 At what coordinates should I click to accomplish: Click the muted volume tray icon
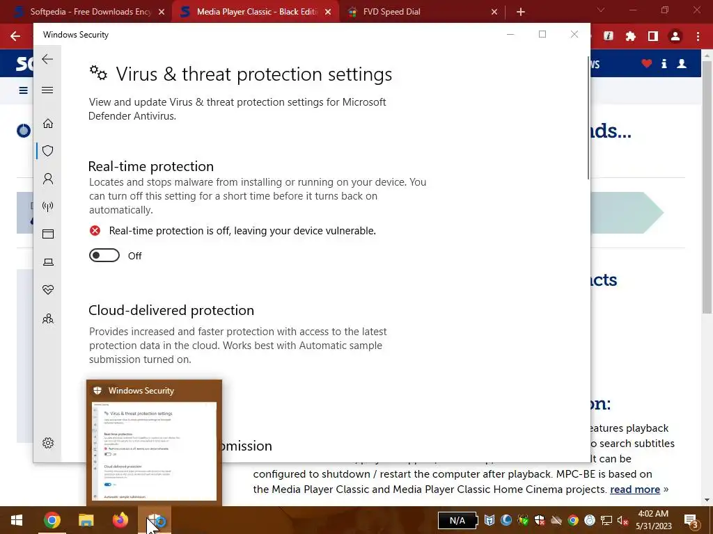click(x=622, y=520)
